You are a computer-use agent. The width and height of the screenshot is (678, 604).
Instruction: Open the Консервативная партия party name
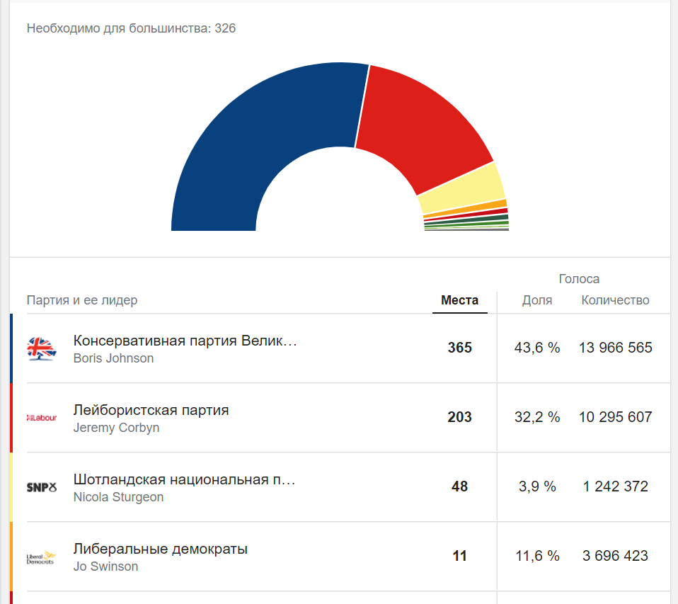tap(185, 341)
